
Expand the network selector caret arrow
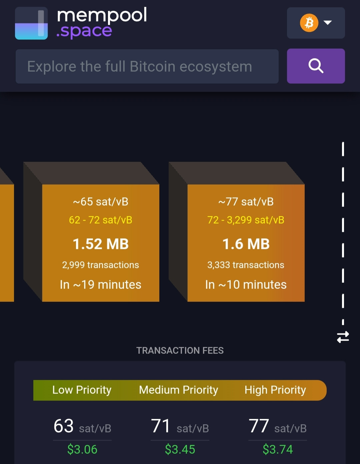(x=328, y=23)
